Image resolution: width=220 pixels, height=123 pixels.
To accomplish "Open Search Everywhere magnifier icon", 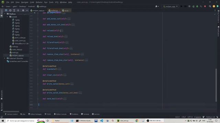I will click(x=210, y=6).
